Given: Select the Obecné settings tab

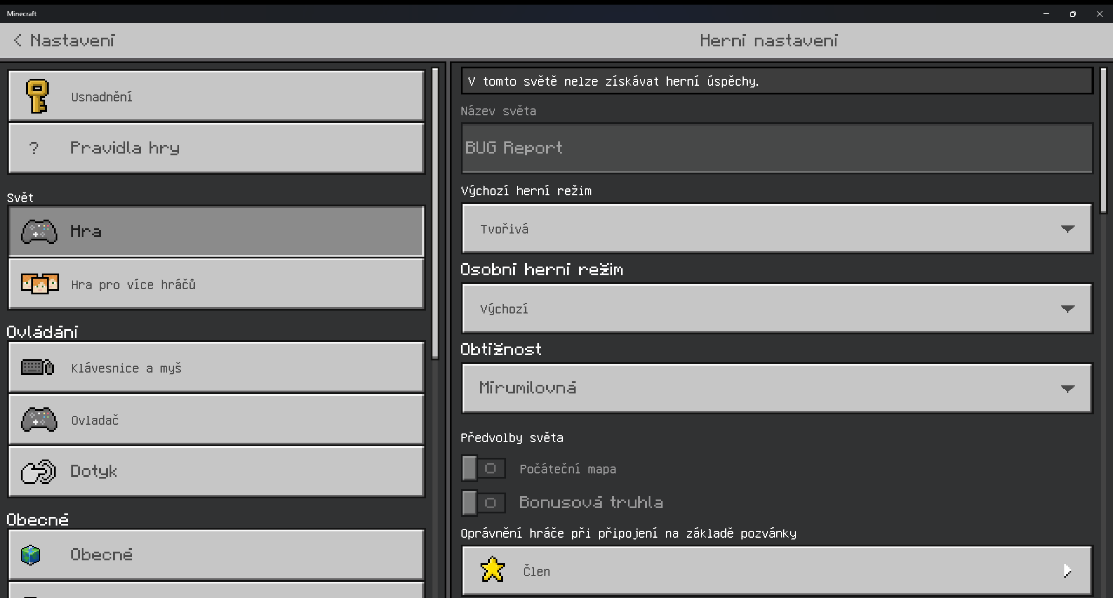Looking at the screenshot, I should click(x=216, y=555).
